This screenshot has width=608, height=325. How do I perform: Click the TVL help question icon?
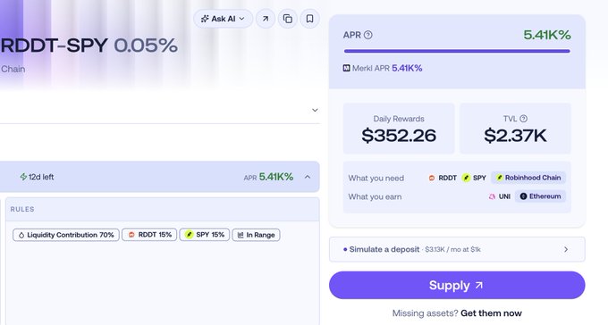[x=523, y=119]
